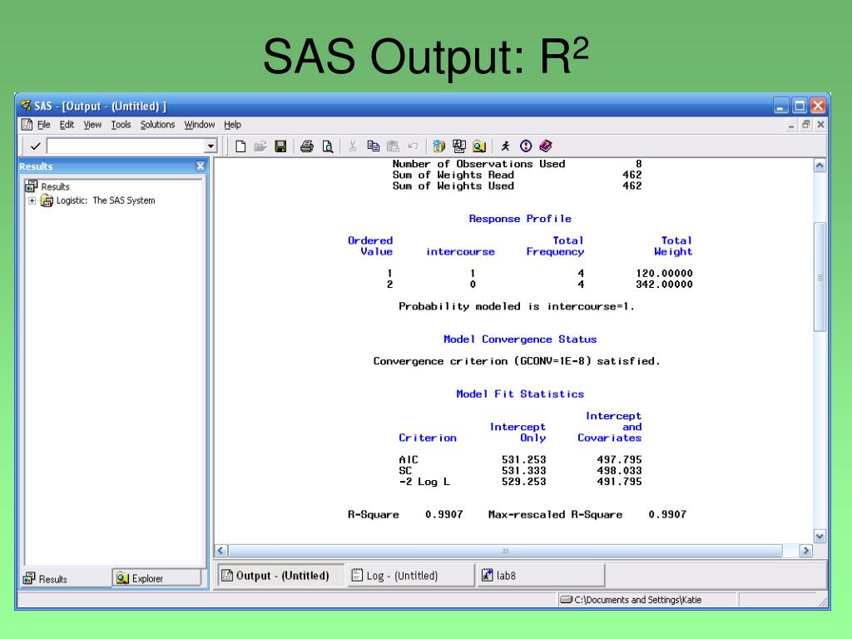Click the Copy toolbar icon
Screen dimensions: 852x639
373,146
